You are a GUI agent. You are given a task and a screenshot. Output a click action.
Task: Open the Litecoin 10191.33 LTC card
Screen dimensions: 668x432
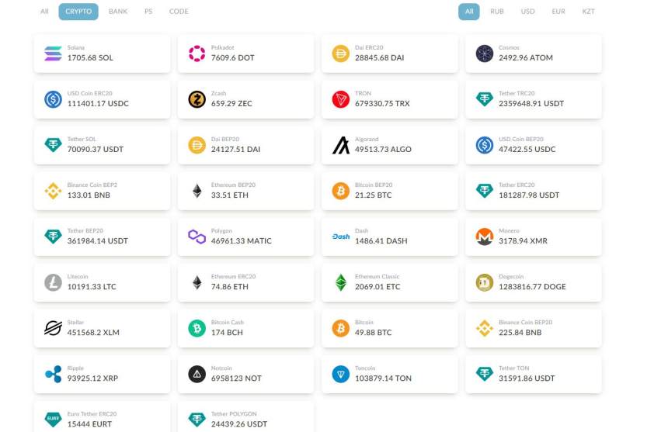(x=102, y=282)
